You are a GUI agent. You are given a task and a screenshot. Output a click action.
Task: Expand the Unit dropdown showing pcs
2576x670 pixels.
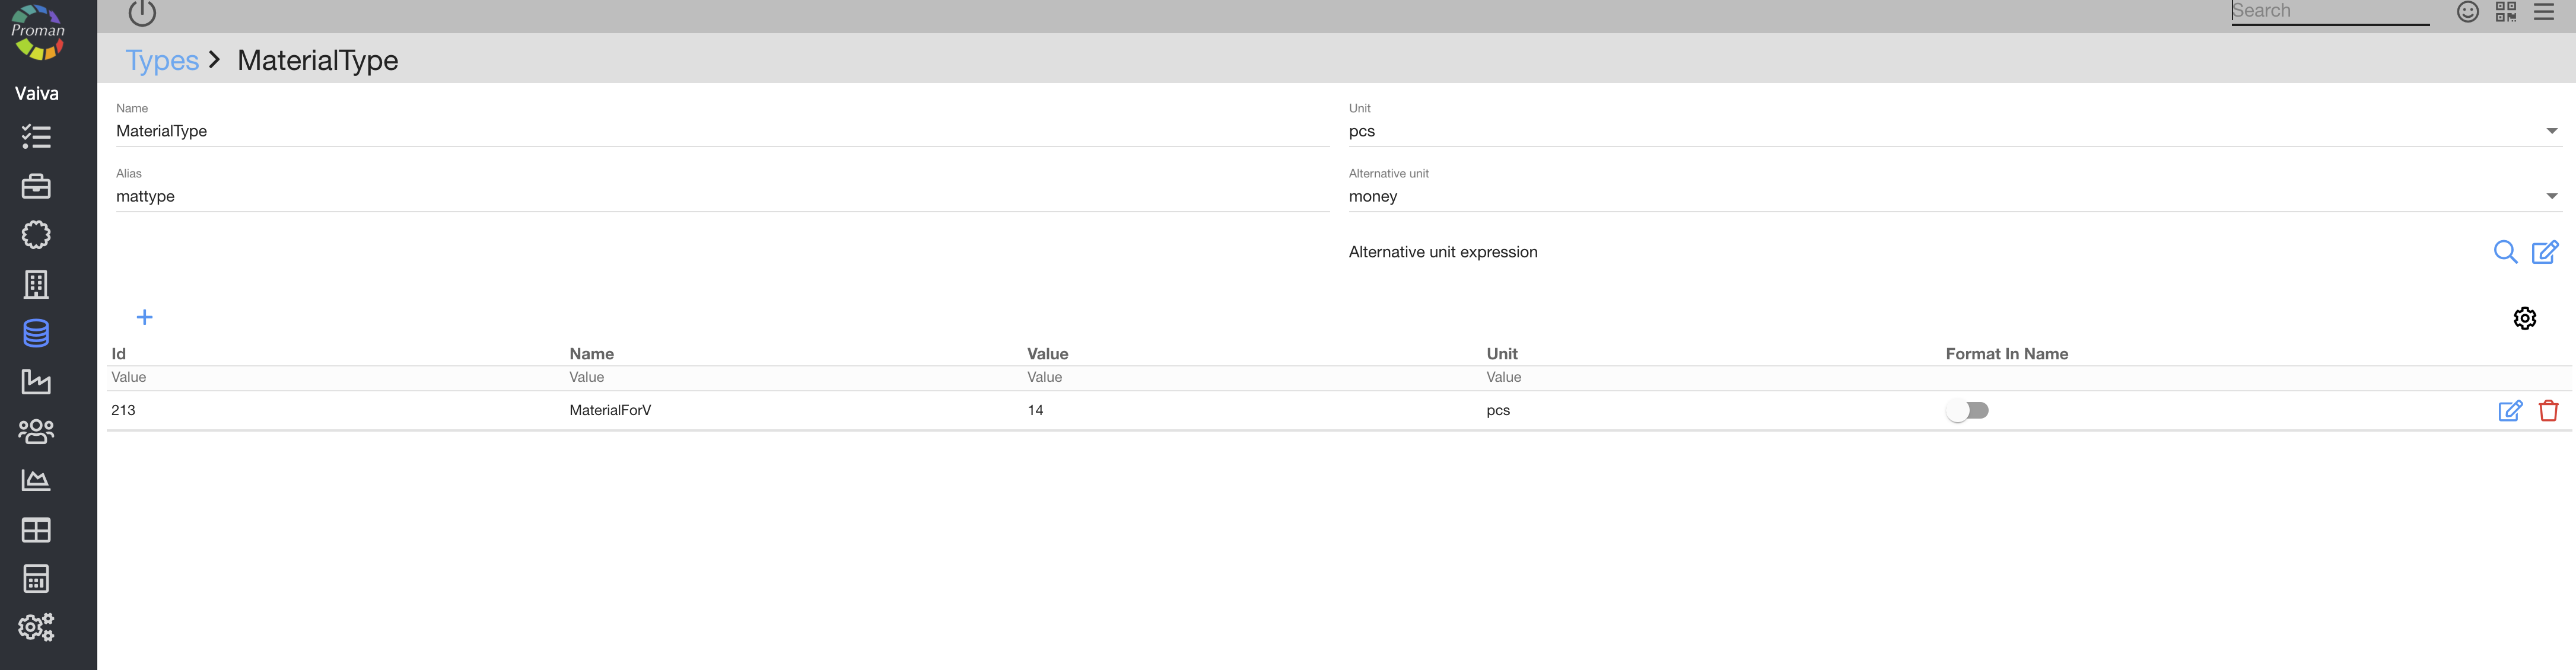point(2551,131)
